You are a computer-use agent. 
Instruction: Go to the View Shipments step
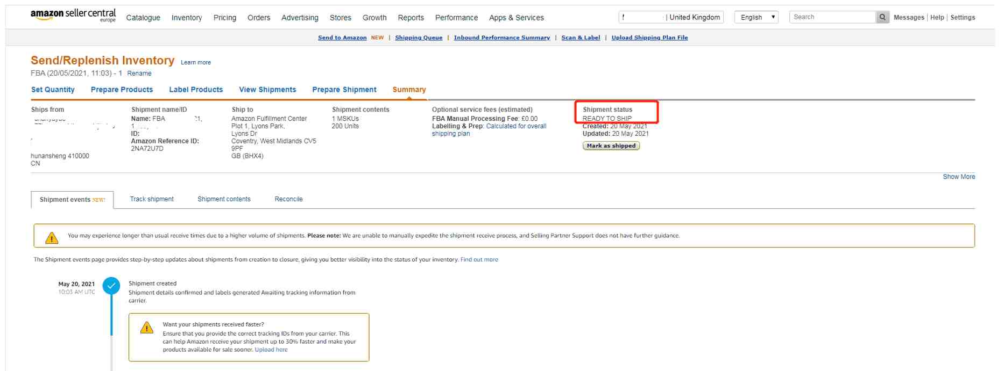pos(267,90)
